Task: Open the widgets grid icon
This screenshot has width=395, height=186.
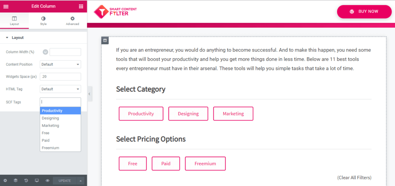Action: tap(81, 6)
